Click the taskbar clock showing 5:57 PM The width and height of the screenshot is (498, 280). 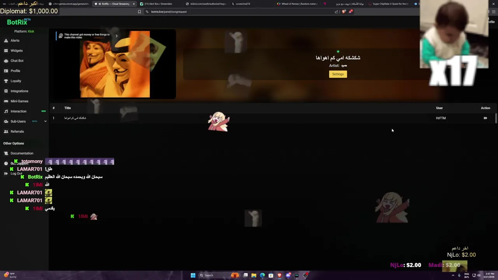pyautogui.click(x=490, y=275)
